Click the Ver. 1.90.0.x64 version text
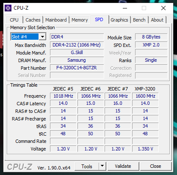 [x=54, y=168]
